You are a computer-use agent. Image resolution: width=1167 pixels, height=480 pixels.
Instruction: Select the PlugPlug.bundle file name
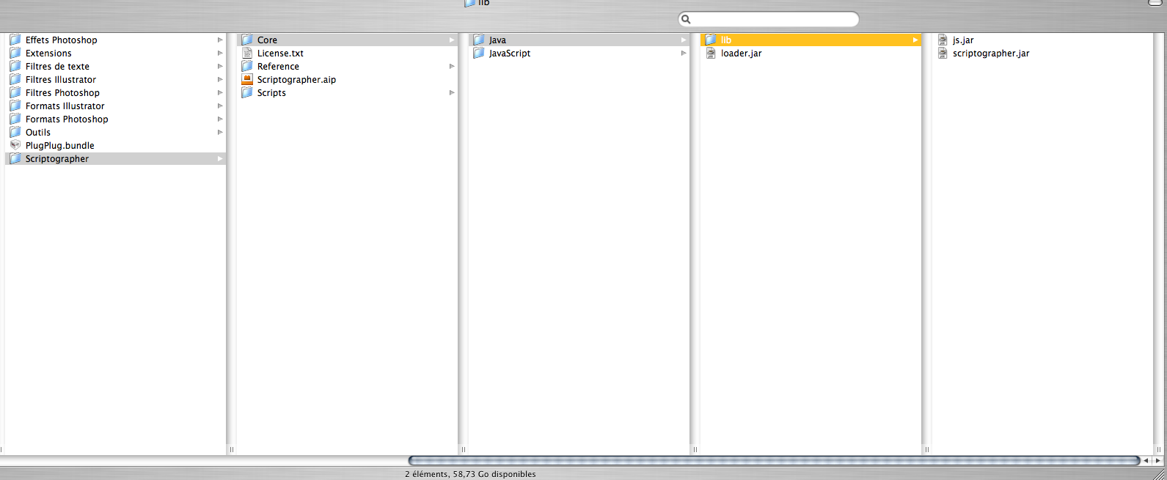pyautogui.click(x=60, y=145)
